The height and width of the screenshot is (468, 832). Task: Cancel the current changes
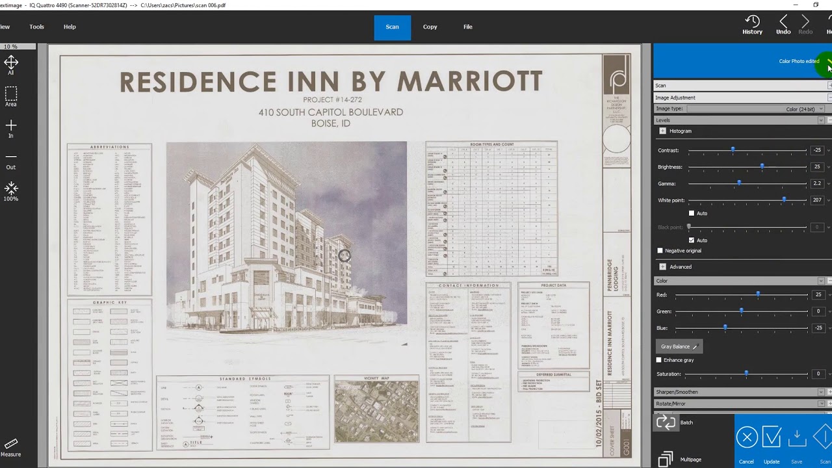pos(746,444)
